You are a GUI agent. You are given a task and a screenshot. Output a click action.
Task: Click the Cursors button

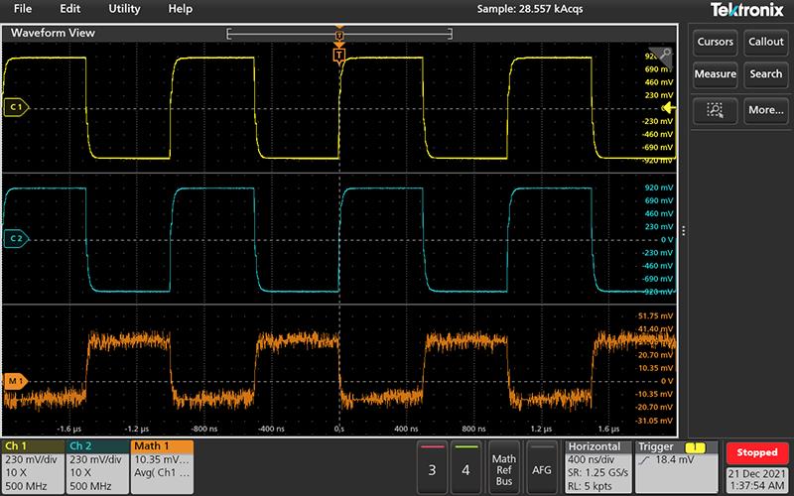[715, 42]
